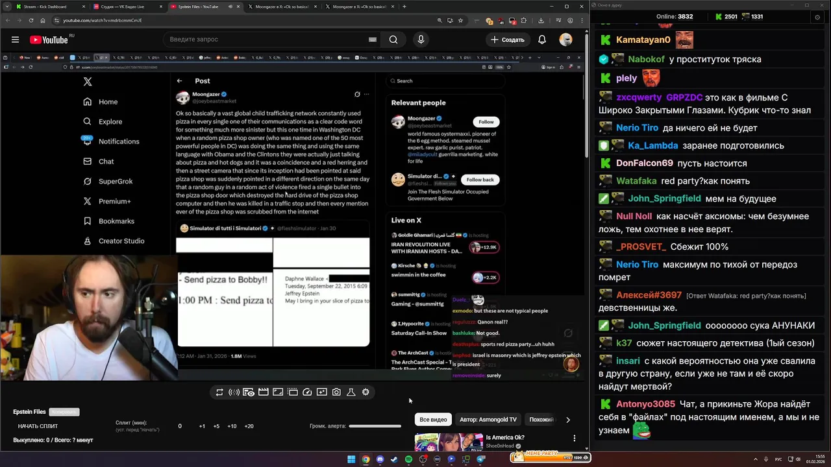831x467 pixels.
Task: Click into the YouTube search field
Action: (266, 40)
